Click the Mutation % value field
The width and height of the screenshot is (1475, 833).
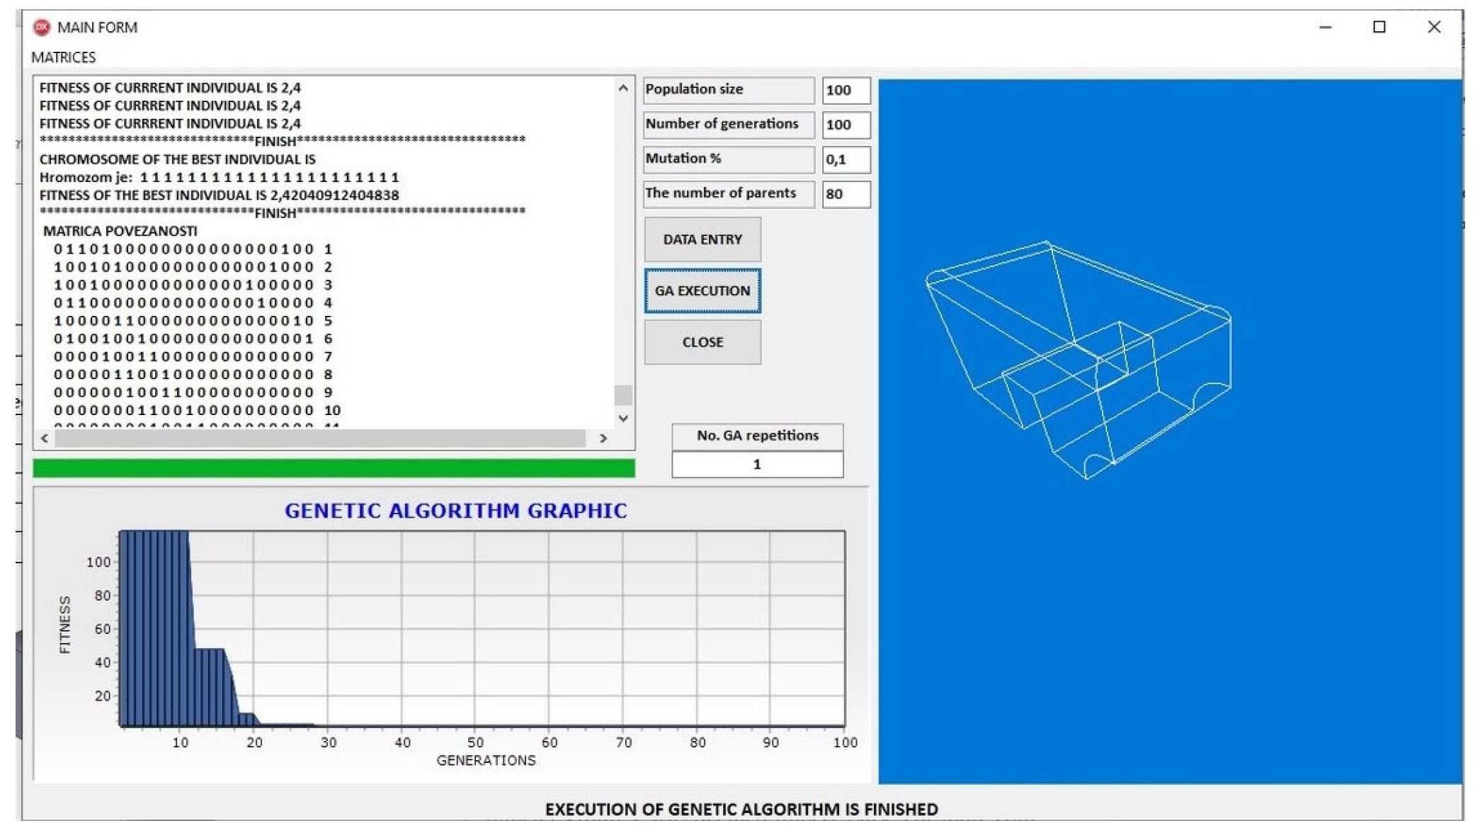[x=845, y=159]
